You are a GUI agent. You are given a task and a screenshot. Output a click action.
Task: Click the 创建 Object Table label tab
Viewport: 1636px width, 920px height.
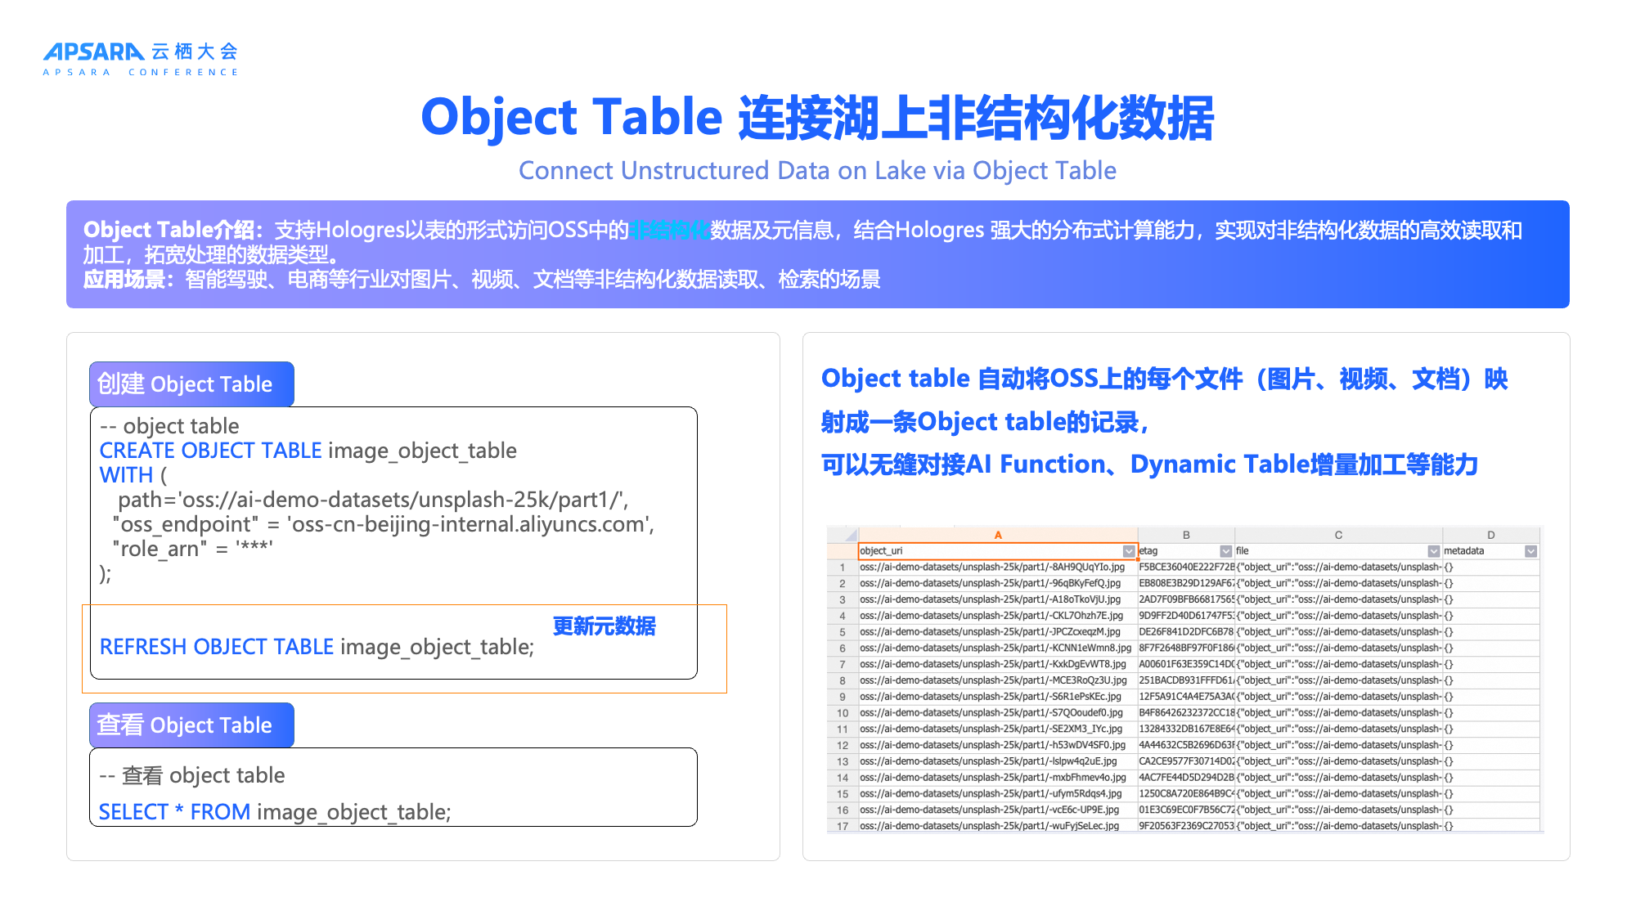[191, 384]
